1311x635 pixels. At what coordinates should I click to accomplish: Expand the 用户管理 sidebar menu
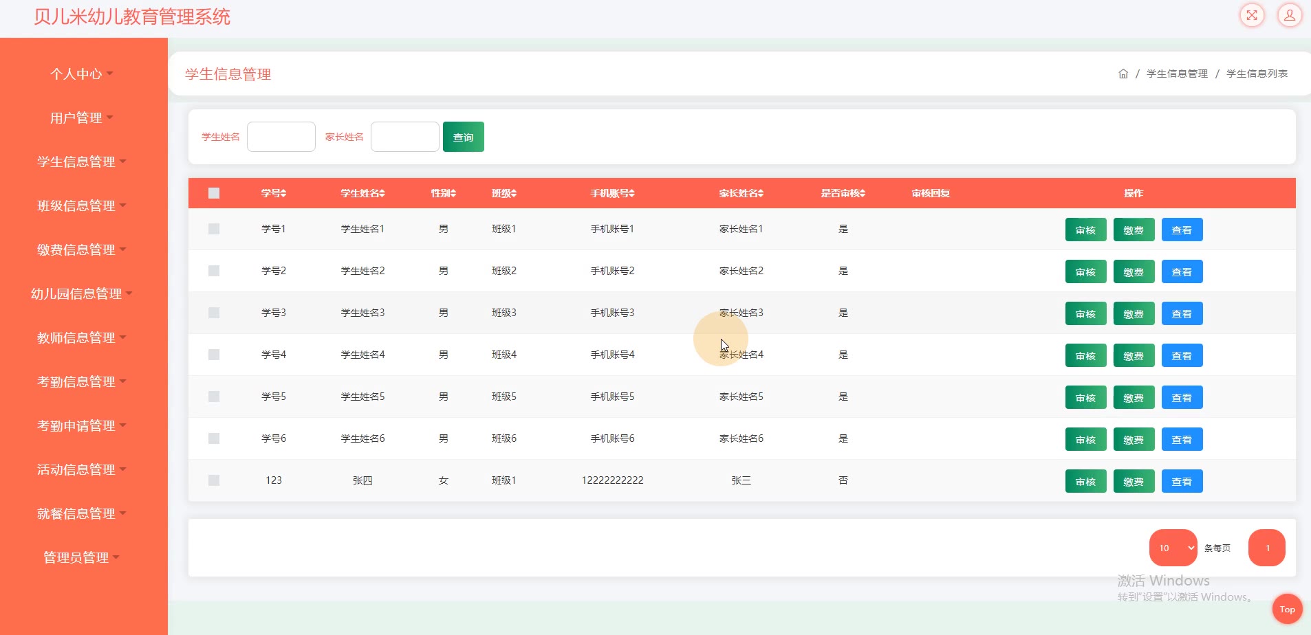81,118
